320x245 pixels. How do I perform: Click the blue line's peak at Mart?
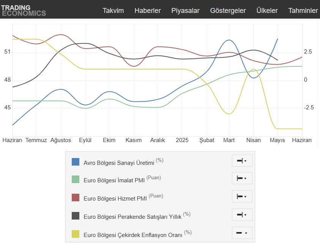229,40
